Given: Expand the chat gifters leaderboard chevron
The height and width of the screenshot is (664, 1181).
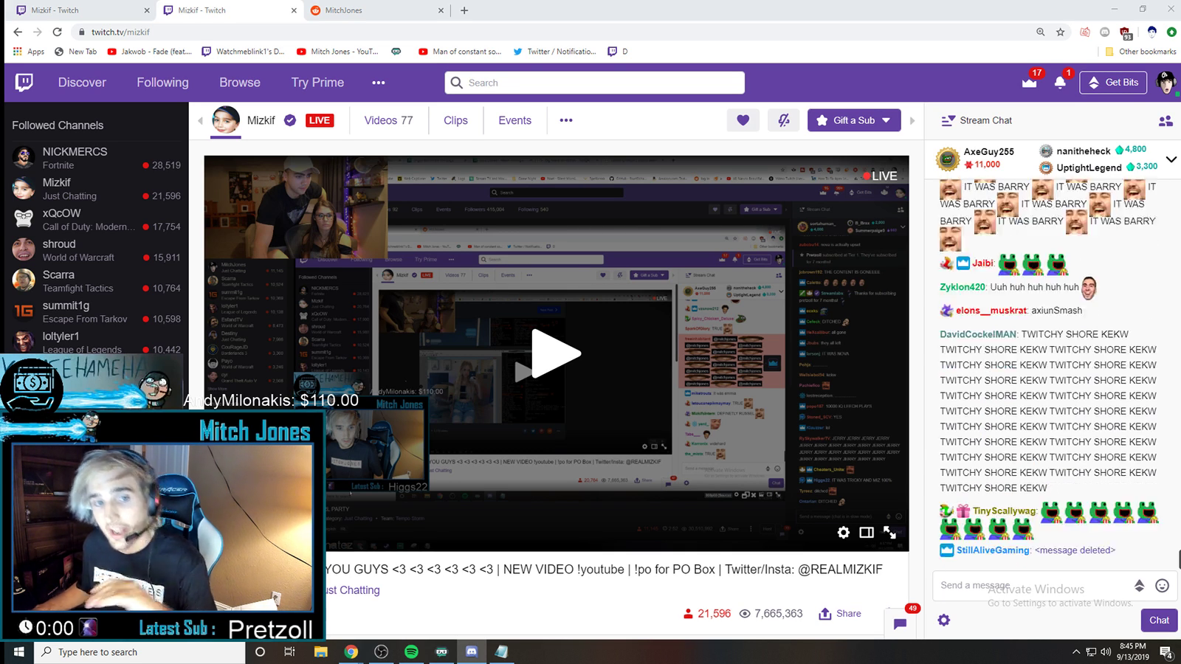Looking at the screenshot, I should pos(1171,159).
